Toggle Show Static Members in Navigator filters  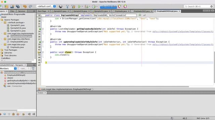tap(9, 114)
